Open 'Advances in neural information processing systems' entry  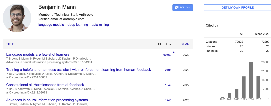point(47,100)
